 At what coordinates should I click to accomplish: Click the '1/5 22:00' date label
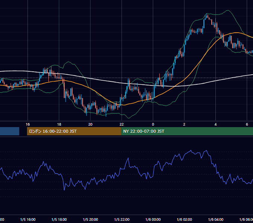(122, 220)
